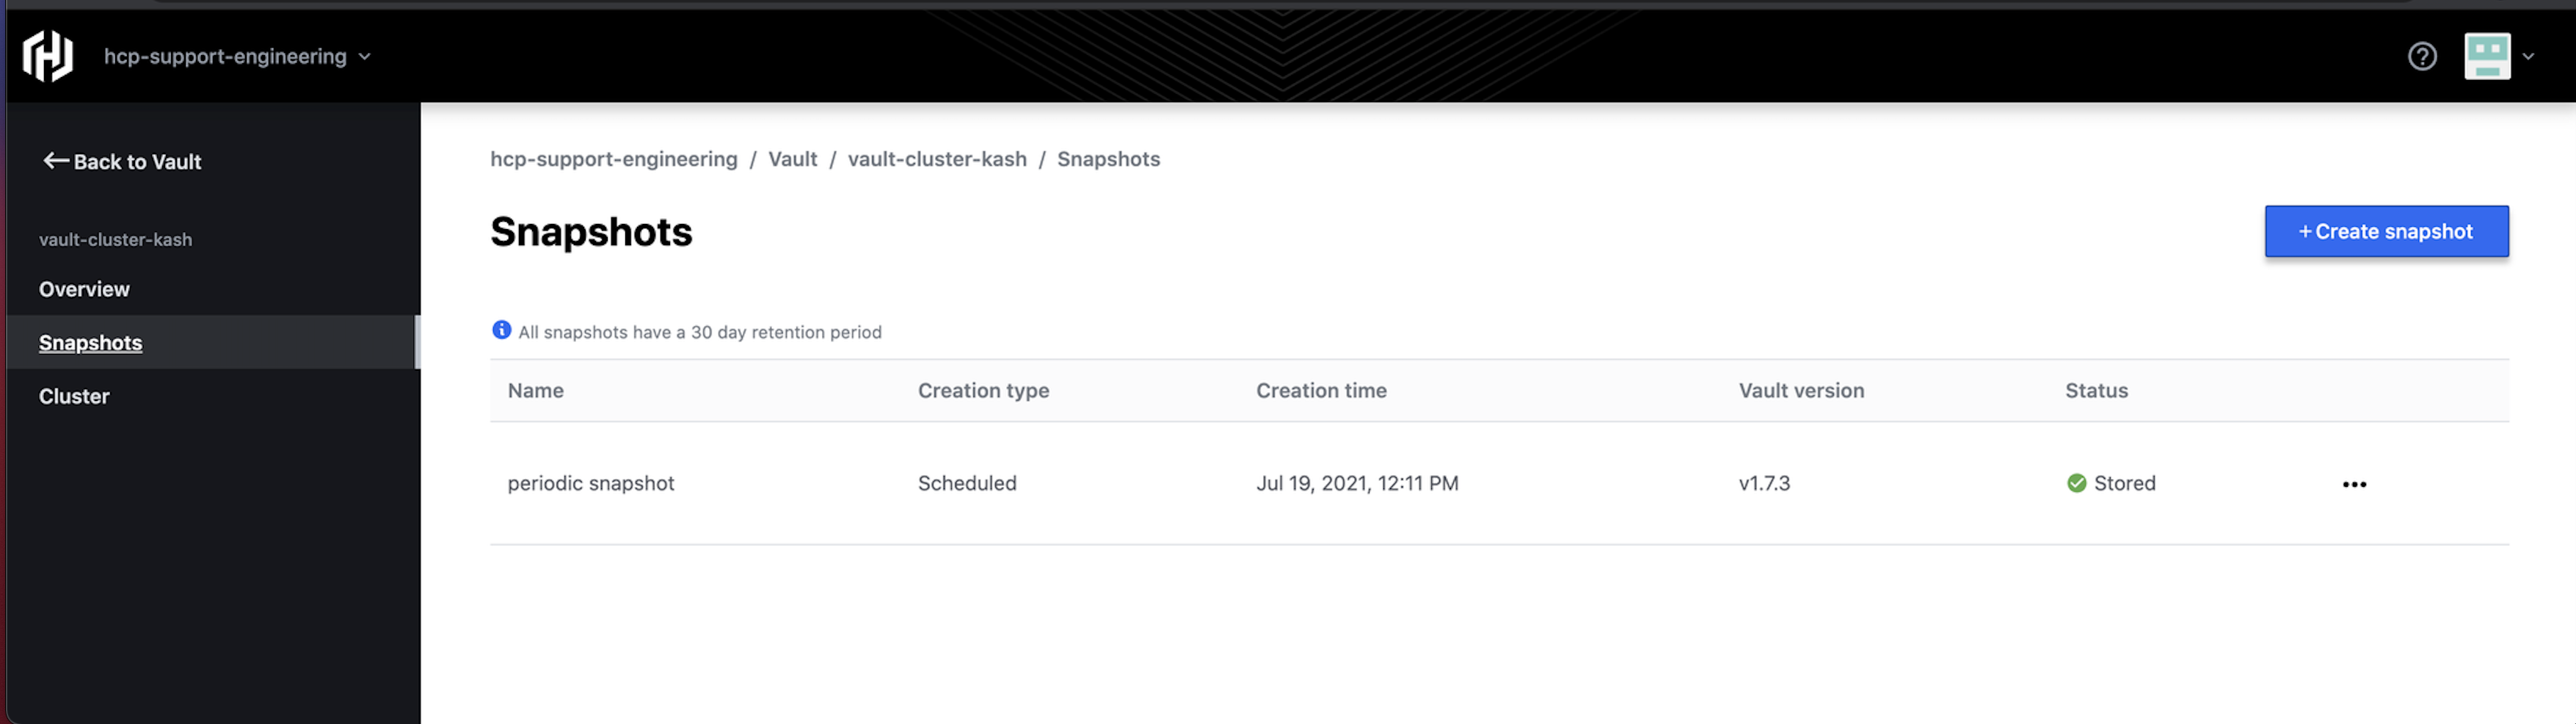This screenshot has height=724, width=2576.
Task: Expand the hcp-support-engineering organization dropdown
Action: [364, 57]
